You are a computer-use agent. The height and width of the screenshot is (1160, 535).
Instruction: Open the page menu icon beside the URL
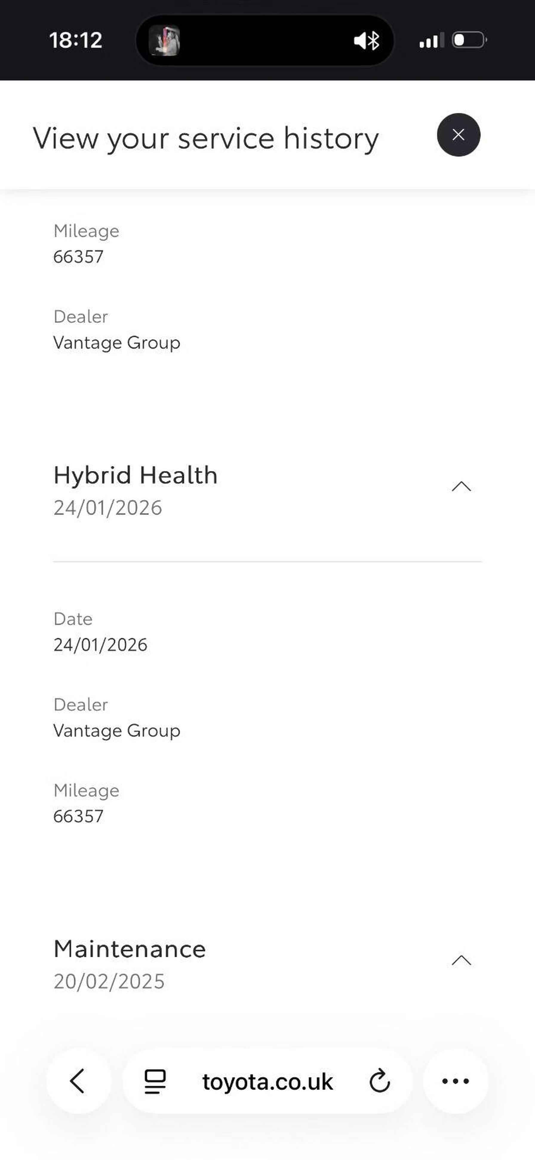tap(155, 1081)
